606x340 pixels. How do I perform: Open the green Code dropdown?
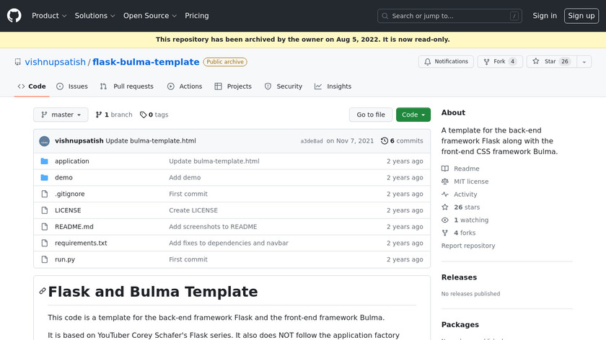point(413,115)
